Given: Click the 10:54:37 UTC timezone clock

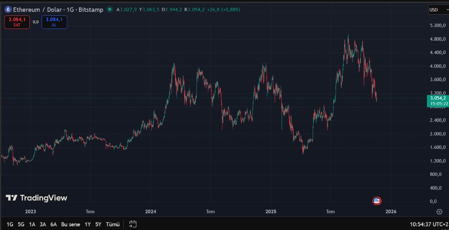Looking at the screenshot, I should click(x=429, y=224).
